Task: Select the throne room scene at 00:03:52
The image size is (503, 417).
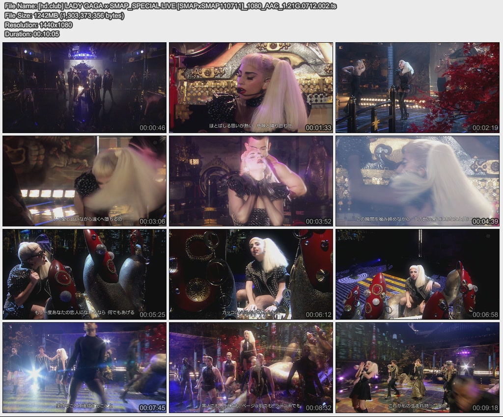Action: (x=251, y=182)
